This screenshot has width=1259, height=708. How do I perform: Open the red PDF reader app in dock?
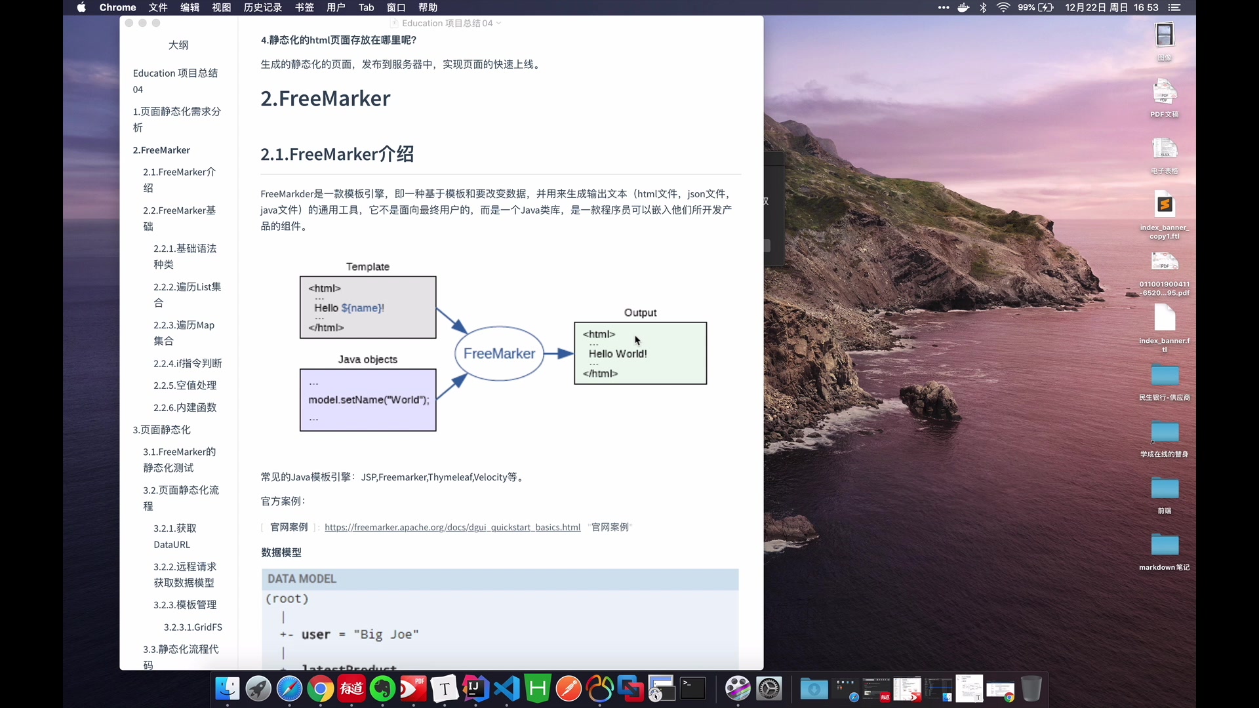(413, 689)
